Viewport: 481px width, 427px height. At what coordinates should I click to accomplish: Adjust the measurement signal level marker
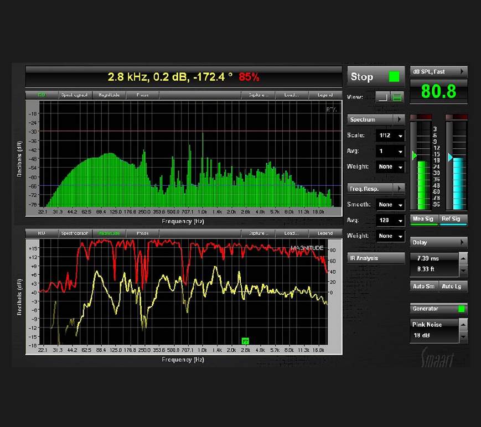pyautogui.click(x=414, y=155)
